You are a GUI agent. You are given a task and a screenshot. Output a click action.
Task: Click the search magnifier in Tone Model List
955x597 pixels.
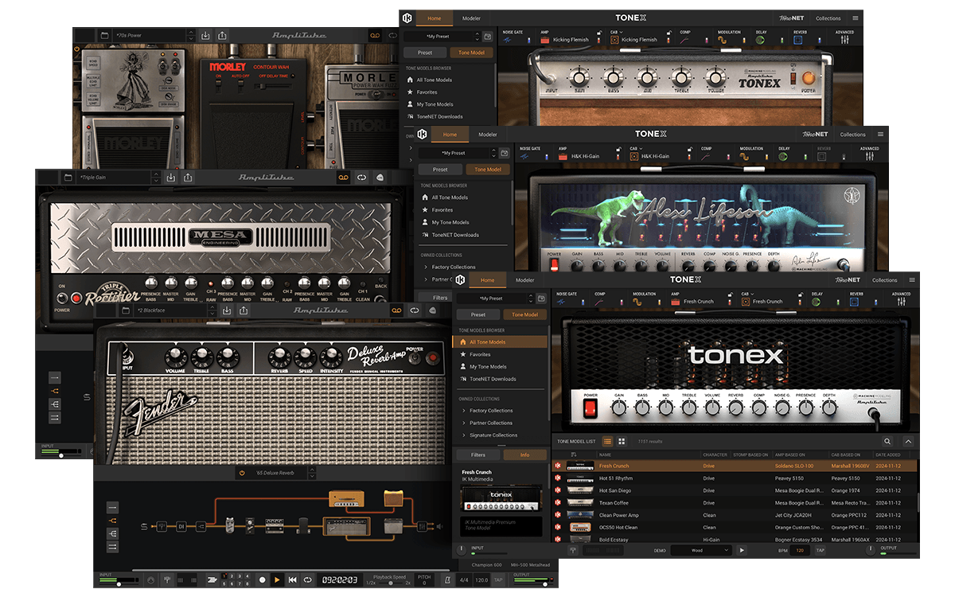pos(887,441)
